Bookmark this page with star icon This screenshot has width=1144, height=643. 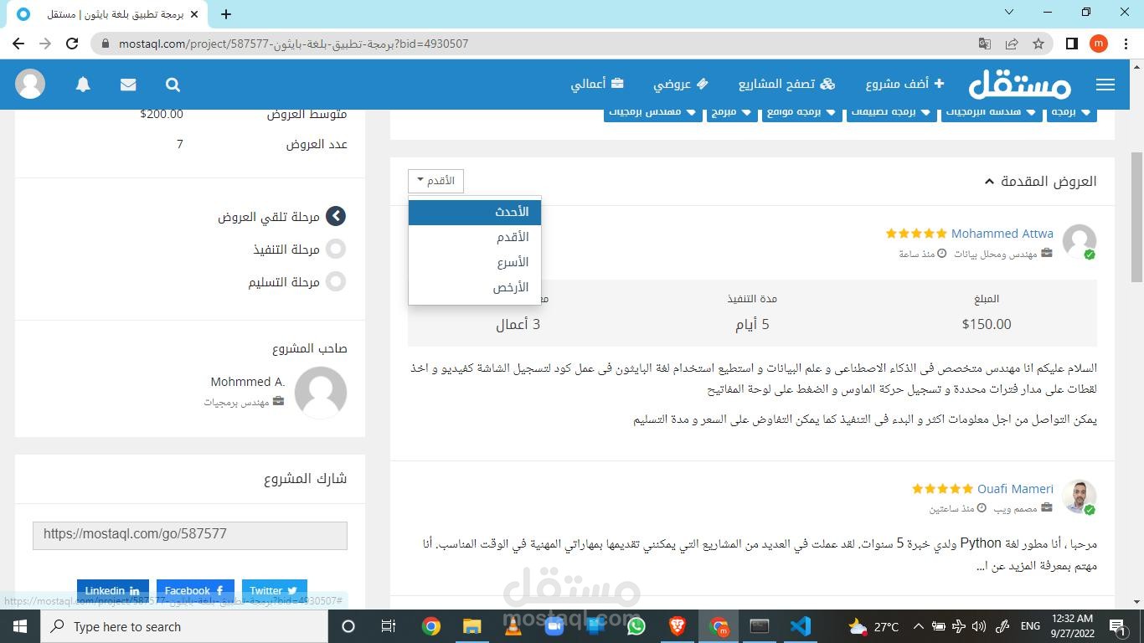click(x=1038, y=44)
